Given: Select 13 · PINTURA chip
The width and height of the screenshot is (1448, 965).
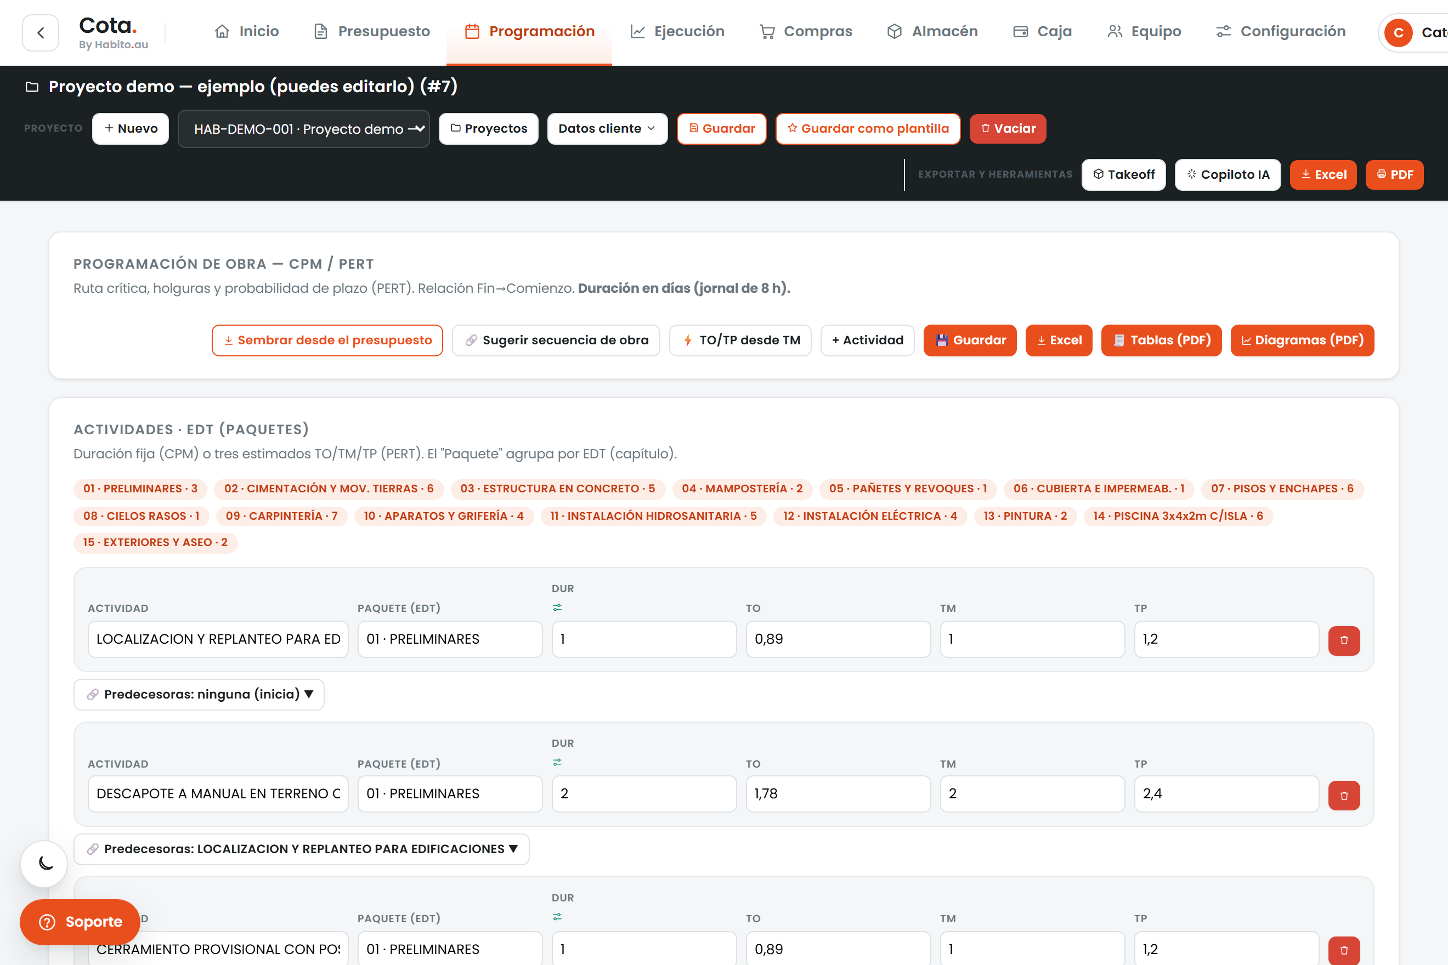Looking at the screenshot, I should (1026, 516).
